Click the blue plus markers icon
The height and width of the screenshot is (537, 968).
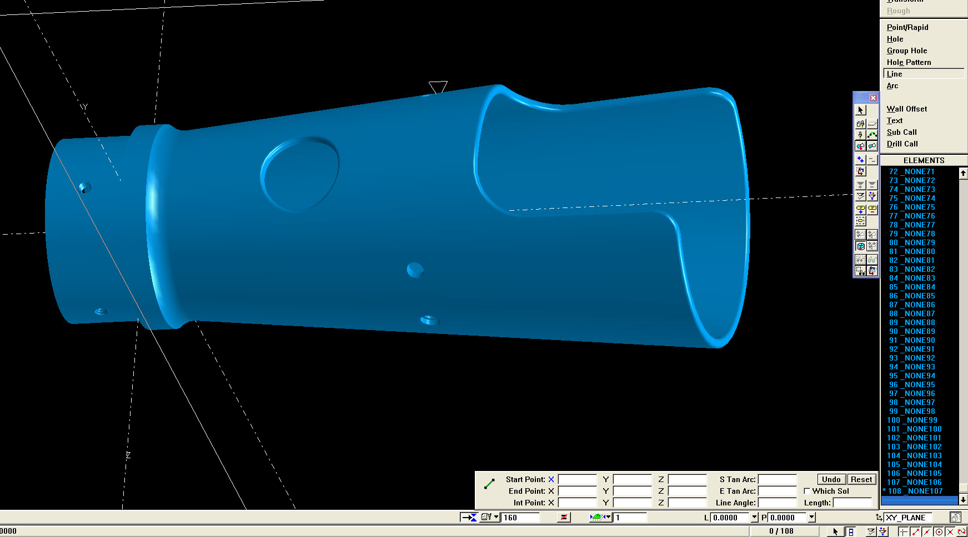click(x=860, y=160)
